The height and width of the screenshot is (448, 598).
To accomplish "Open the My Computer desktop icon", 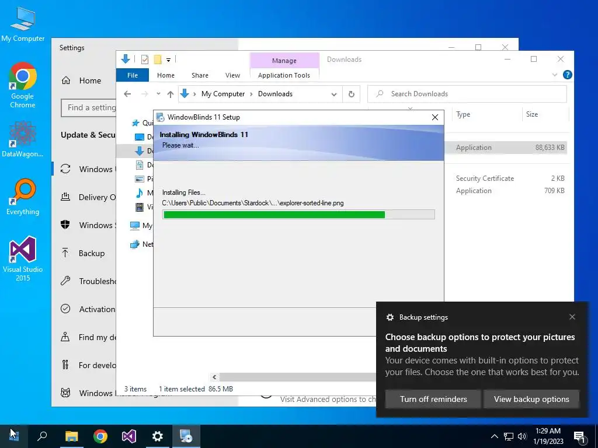I will click(23, 25).
